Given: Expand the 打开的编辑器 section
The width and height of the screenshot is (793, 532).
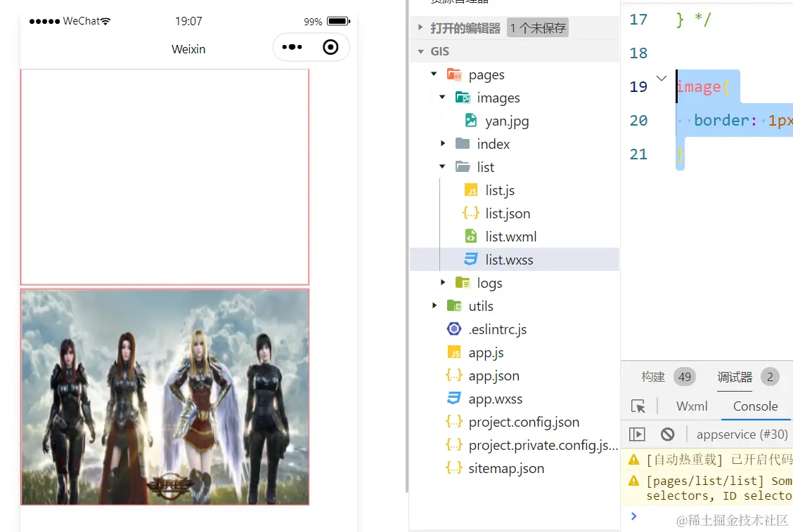Looking at the screenshot, I should (x=420, y=27).
